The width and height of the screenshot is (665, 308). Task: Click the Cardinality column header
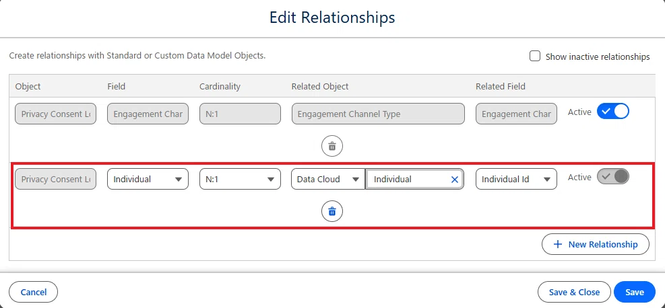click(x=220, y=86)
